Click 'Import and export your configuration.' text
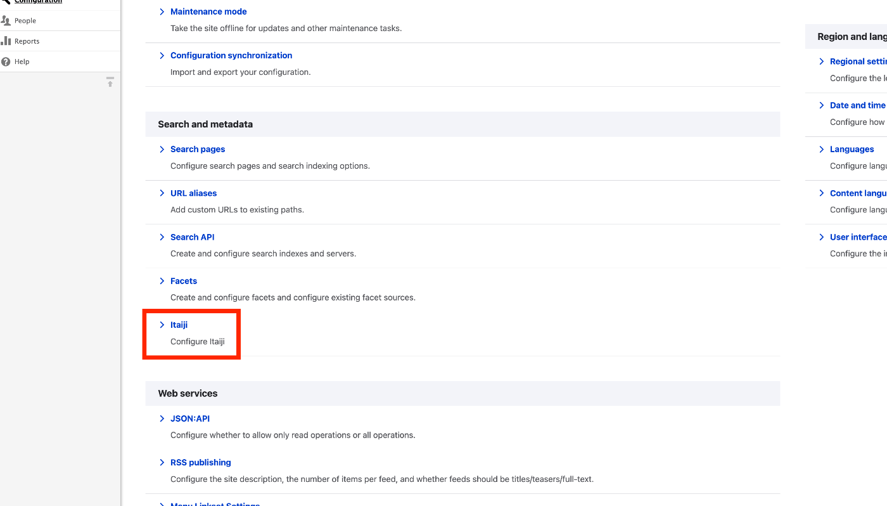This screenshot has width=887, height=506. click(x=241, y=72)
